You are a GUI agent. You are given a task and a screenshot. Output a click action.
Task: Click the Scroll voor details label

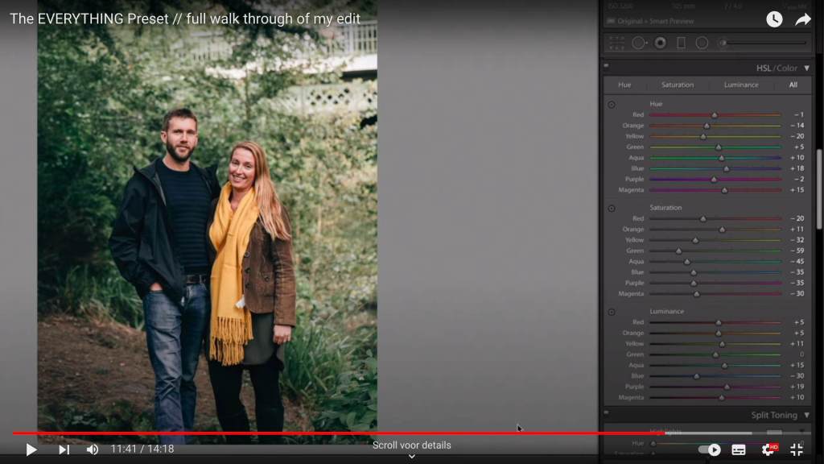411,445
